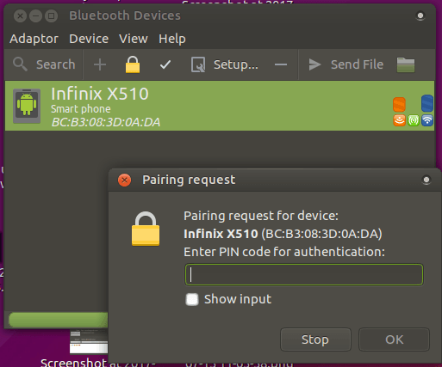Open the Adaptor menu
The height and width of the screenshot is (367, 442).
[x=34, y=39]
